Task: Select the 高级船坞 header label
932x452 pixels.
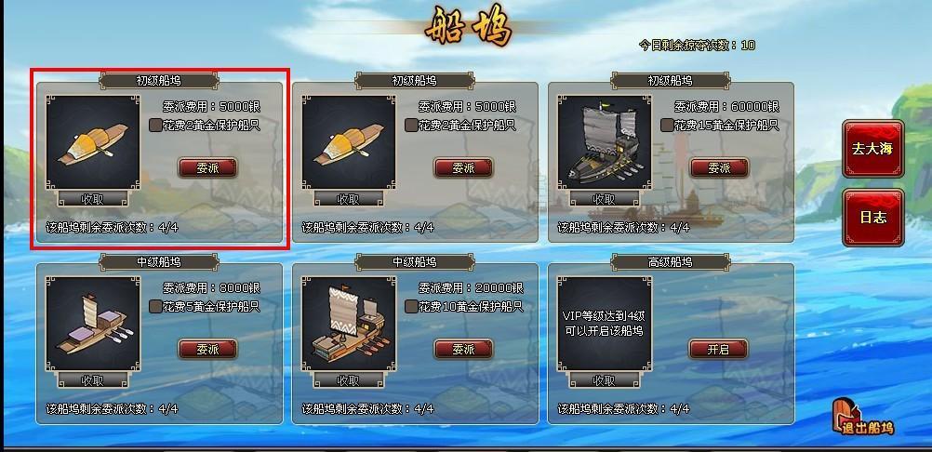Action: [671, 262]
